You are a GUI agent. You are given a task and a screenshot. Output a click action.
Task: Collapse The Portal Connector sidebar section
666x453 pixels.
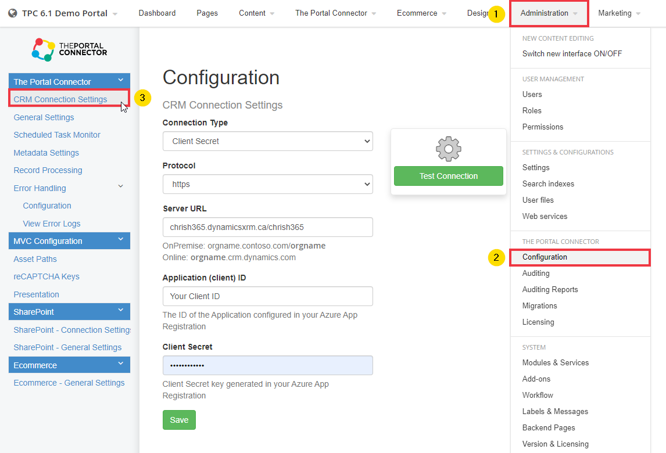coord(121,80)
